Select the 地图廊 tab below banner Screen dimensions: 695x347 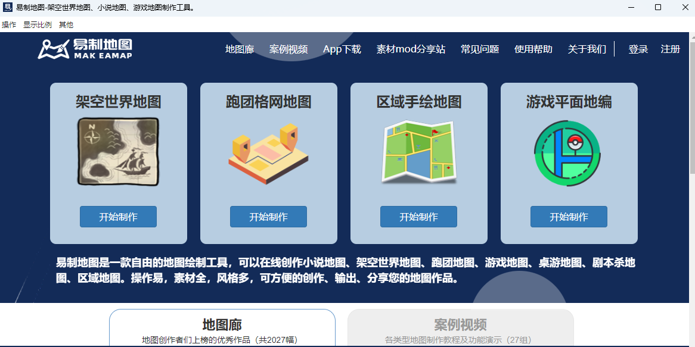point(222,328)
